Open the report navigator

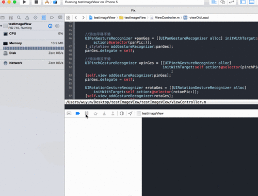tap(60, 17)
